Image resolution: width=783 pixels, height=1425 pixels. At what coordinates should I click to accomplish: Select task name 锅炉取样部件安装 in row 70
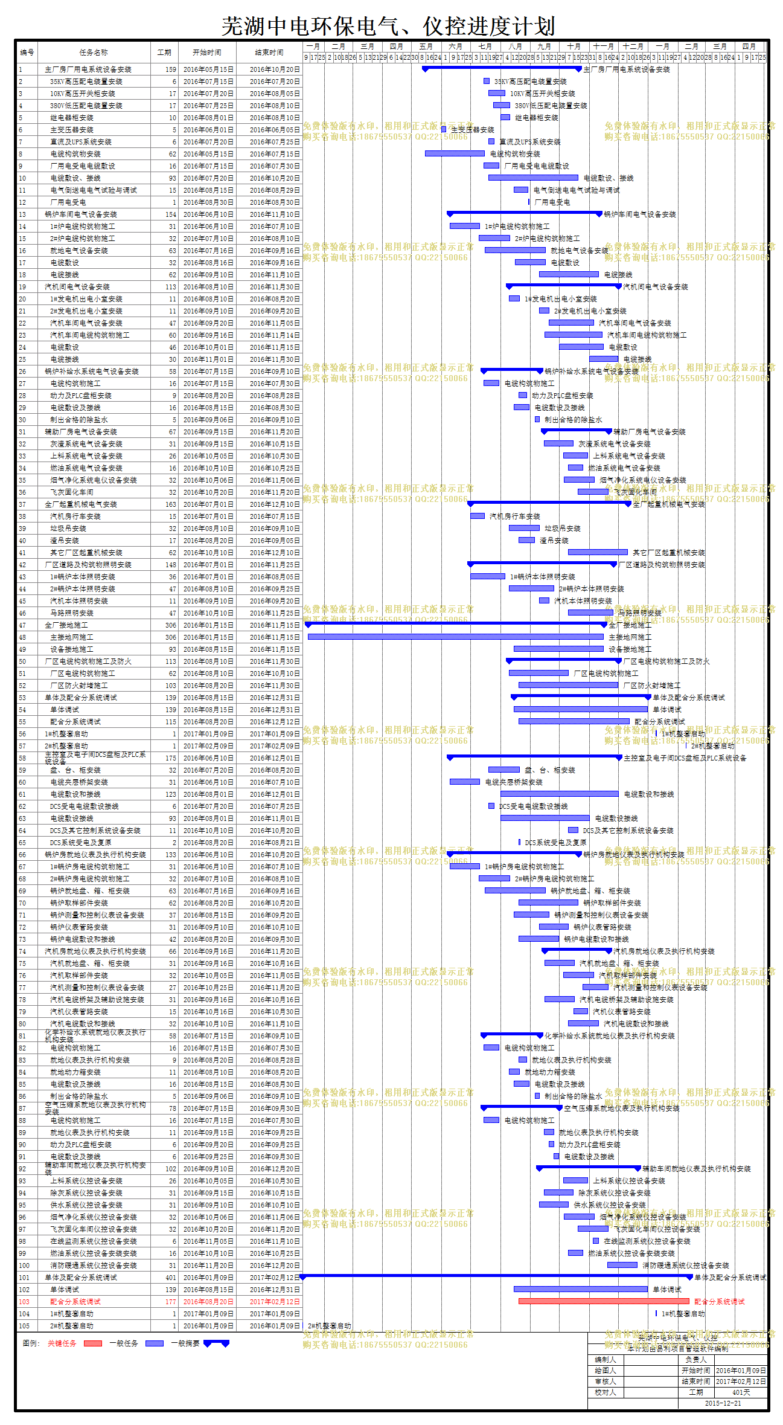pos(79,903)
